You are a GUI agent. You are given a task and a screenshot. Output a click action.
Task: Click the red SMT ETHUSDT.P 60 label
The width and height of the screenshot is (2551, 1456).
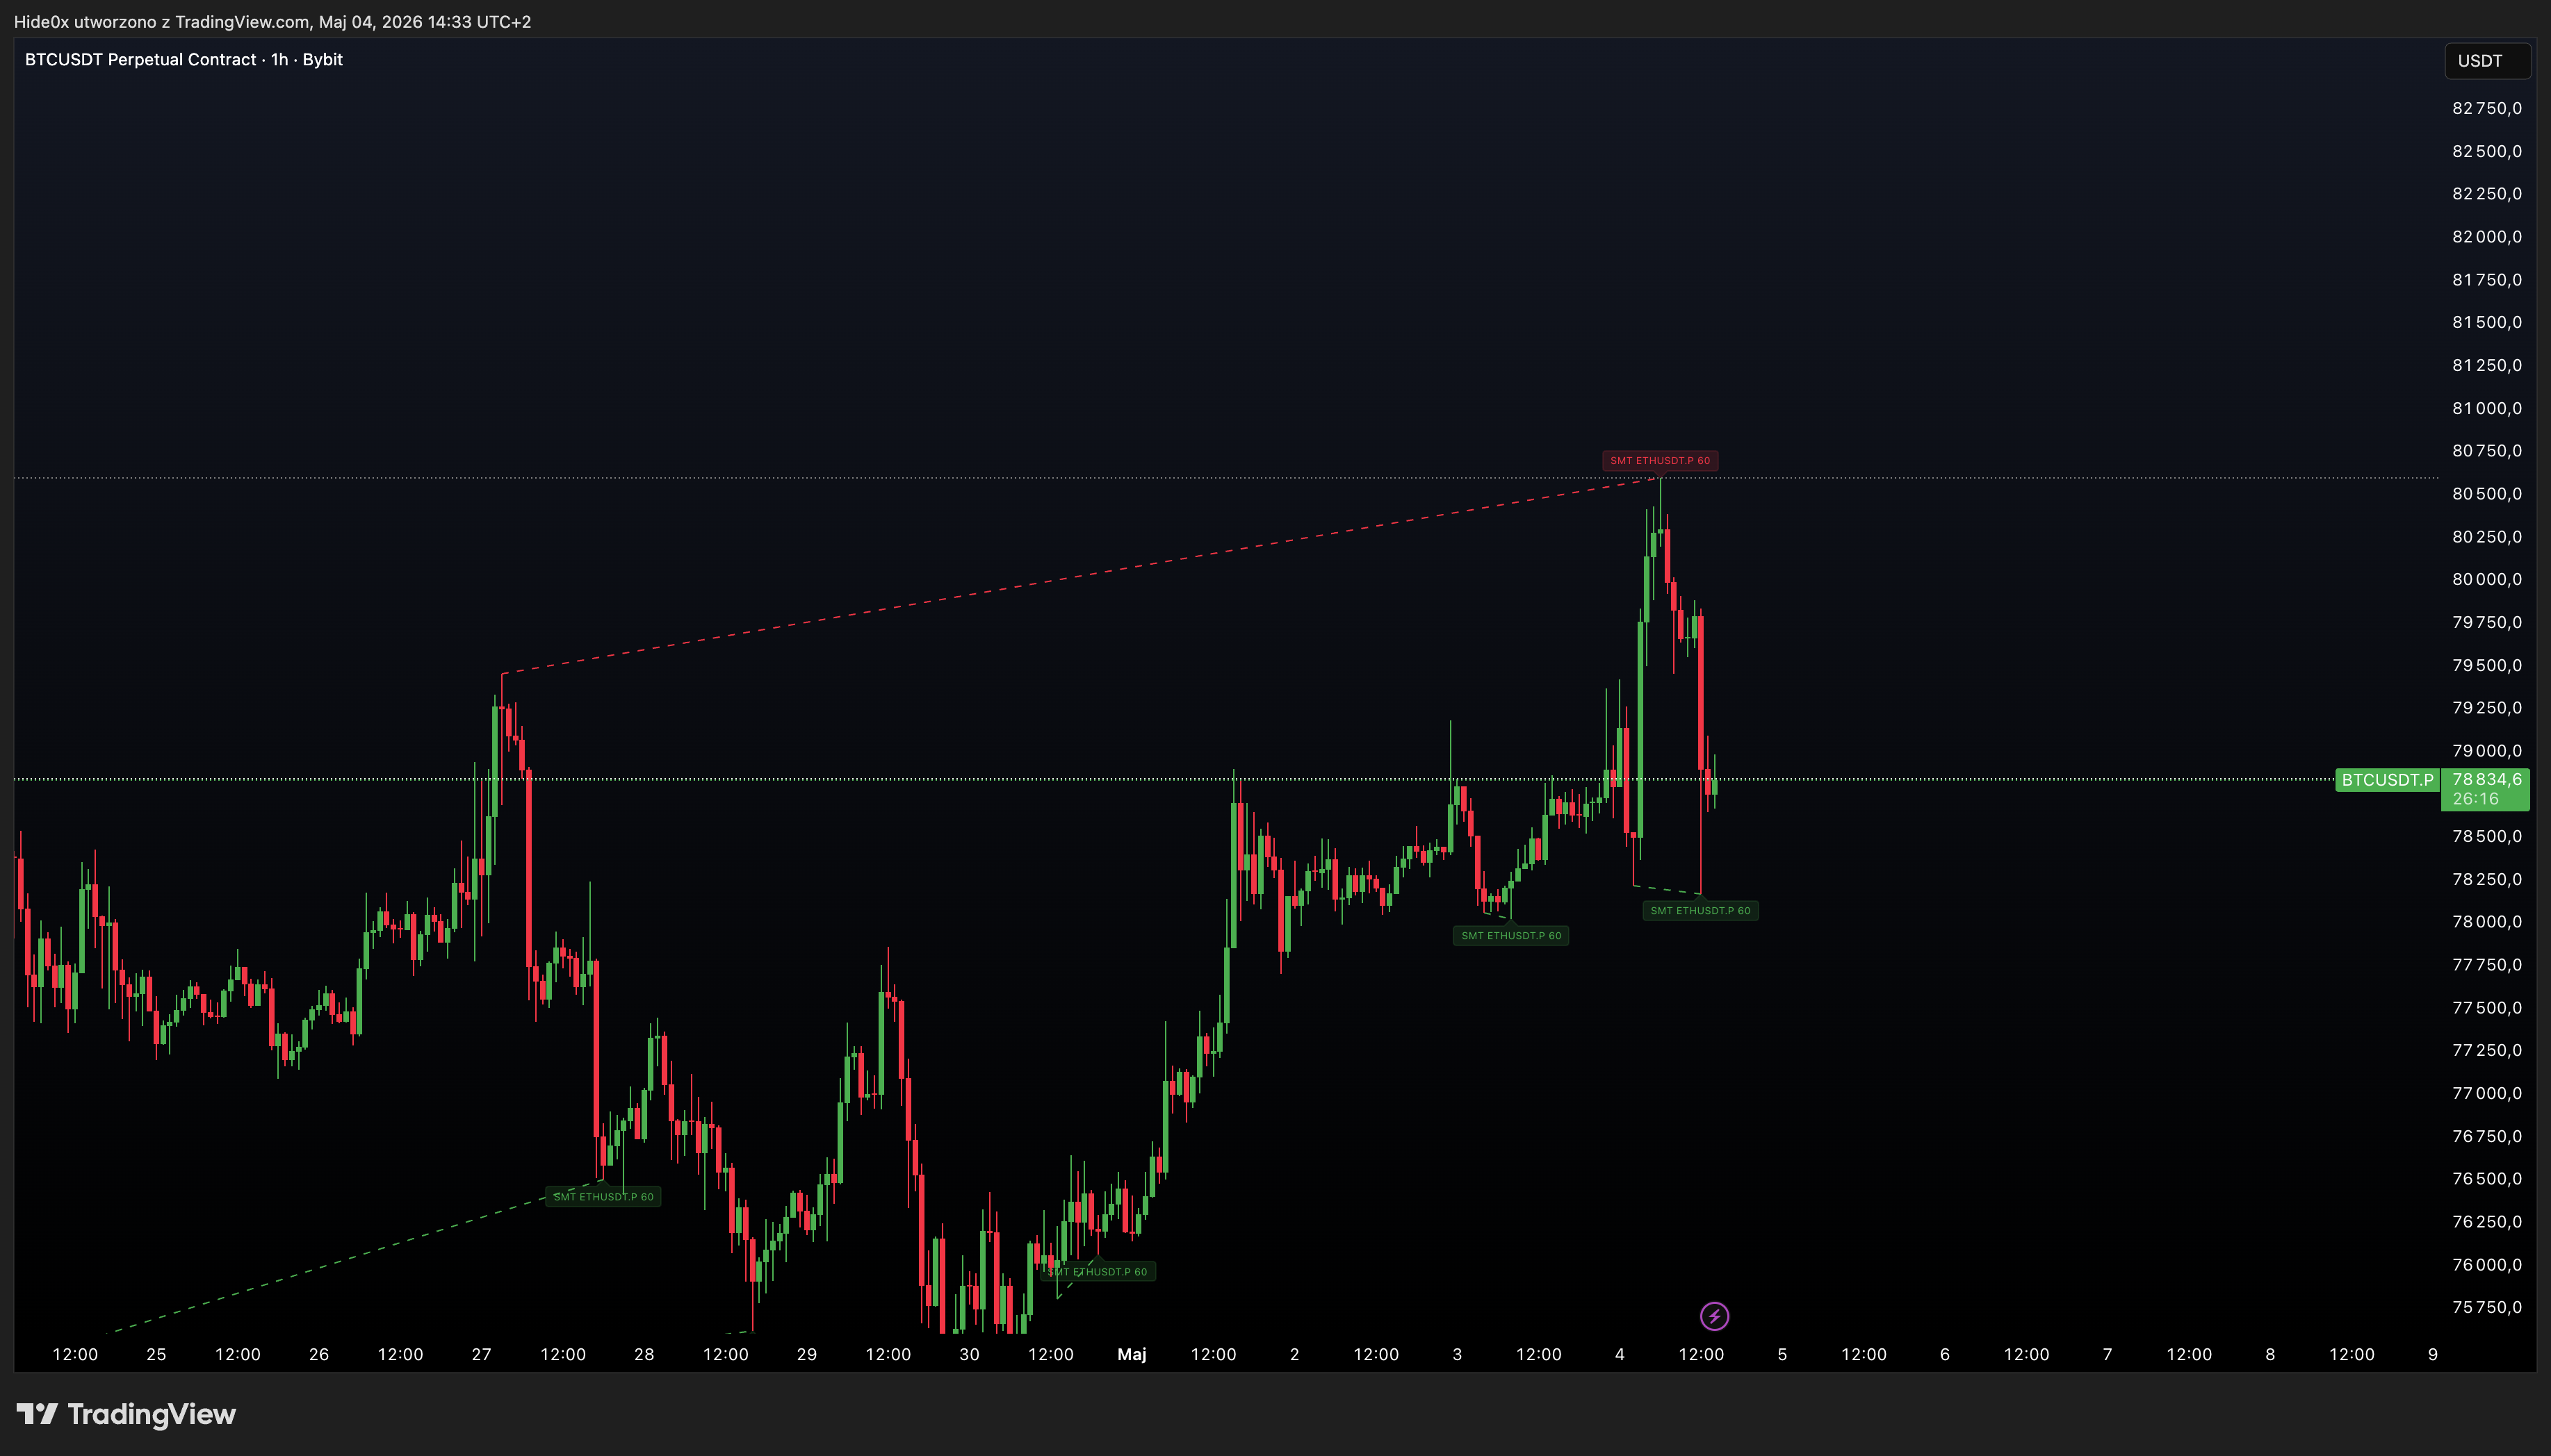point(1660,461)
